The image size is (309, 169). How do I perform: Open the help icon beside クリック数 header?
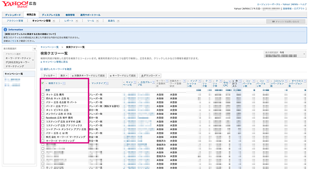(x=210, y=81)
